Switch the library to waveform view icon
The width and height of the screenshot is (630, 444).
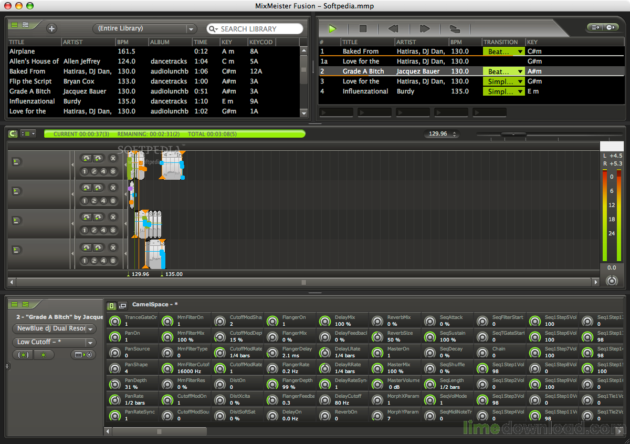[25, 25]
